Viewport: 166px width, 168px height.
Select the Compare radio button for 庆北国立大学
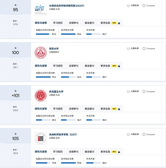coord(144,92)
